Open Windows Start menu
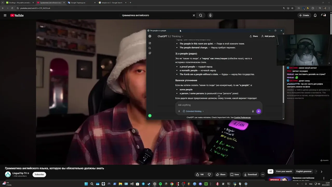Viewport: 332px width, 187px height. point(86,184)
